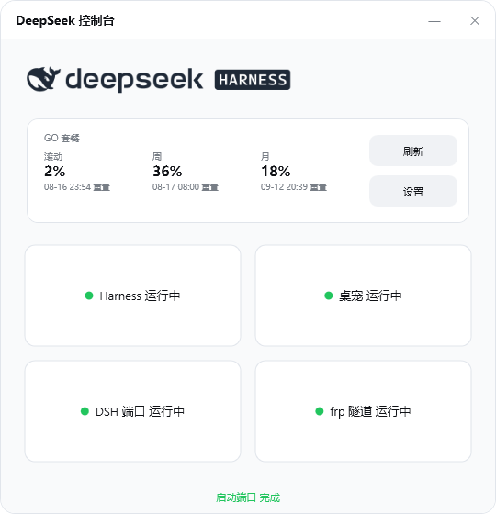Click the 刷新 refresh button
The image size is (496, 514).
coord(413,151)
